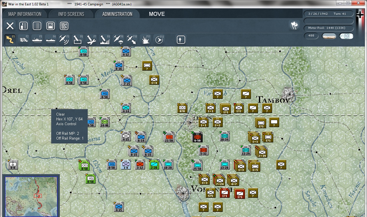This screenshot has height=217, width=367.
Task: Select the red 3-12 unit counter
Action: 140,164
